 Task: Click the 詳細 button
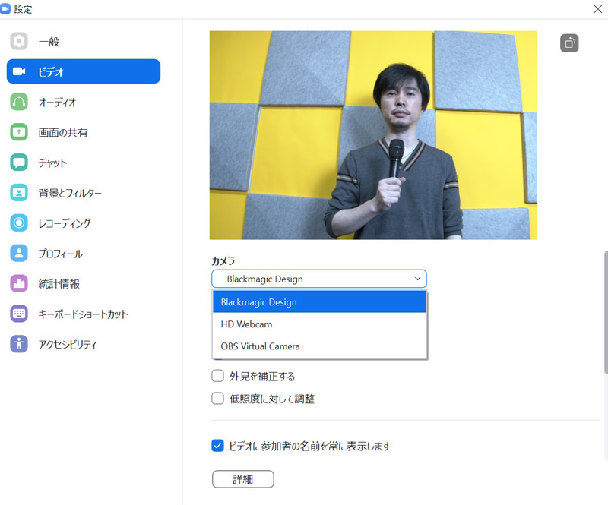[242, 479]
